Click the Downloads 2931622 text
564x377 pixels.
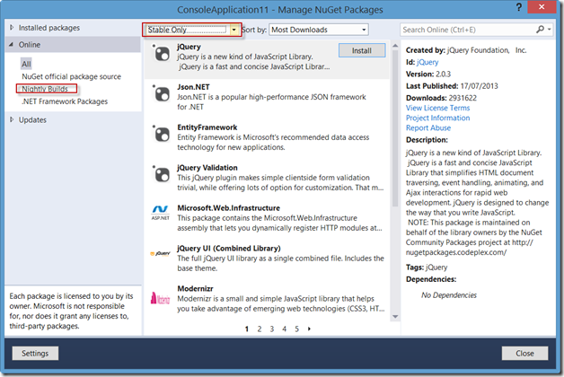click(441, 98)
